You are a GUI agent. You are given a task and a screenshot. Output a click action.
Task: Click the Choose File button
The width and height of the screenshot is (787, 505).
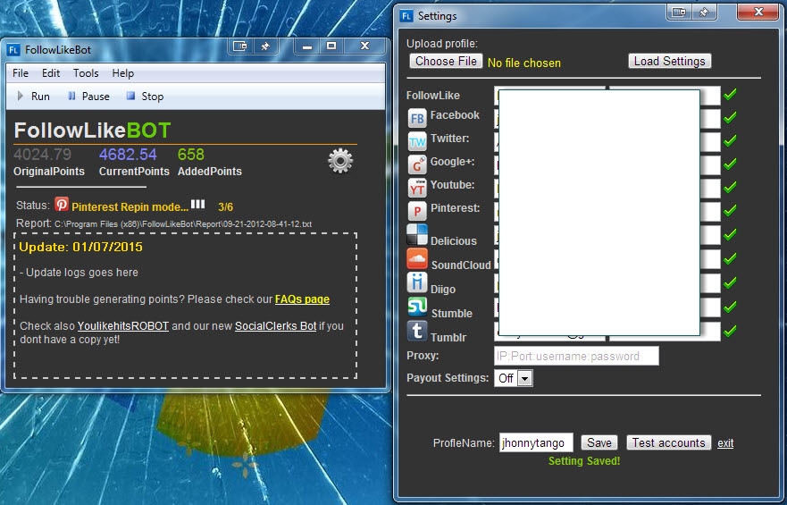point(446,62)
